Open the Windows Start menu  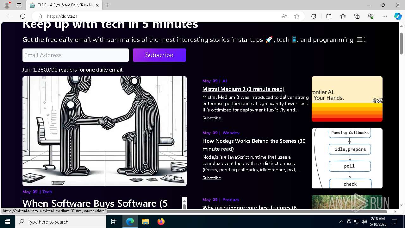[x=8, y=222]
